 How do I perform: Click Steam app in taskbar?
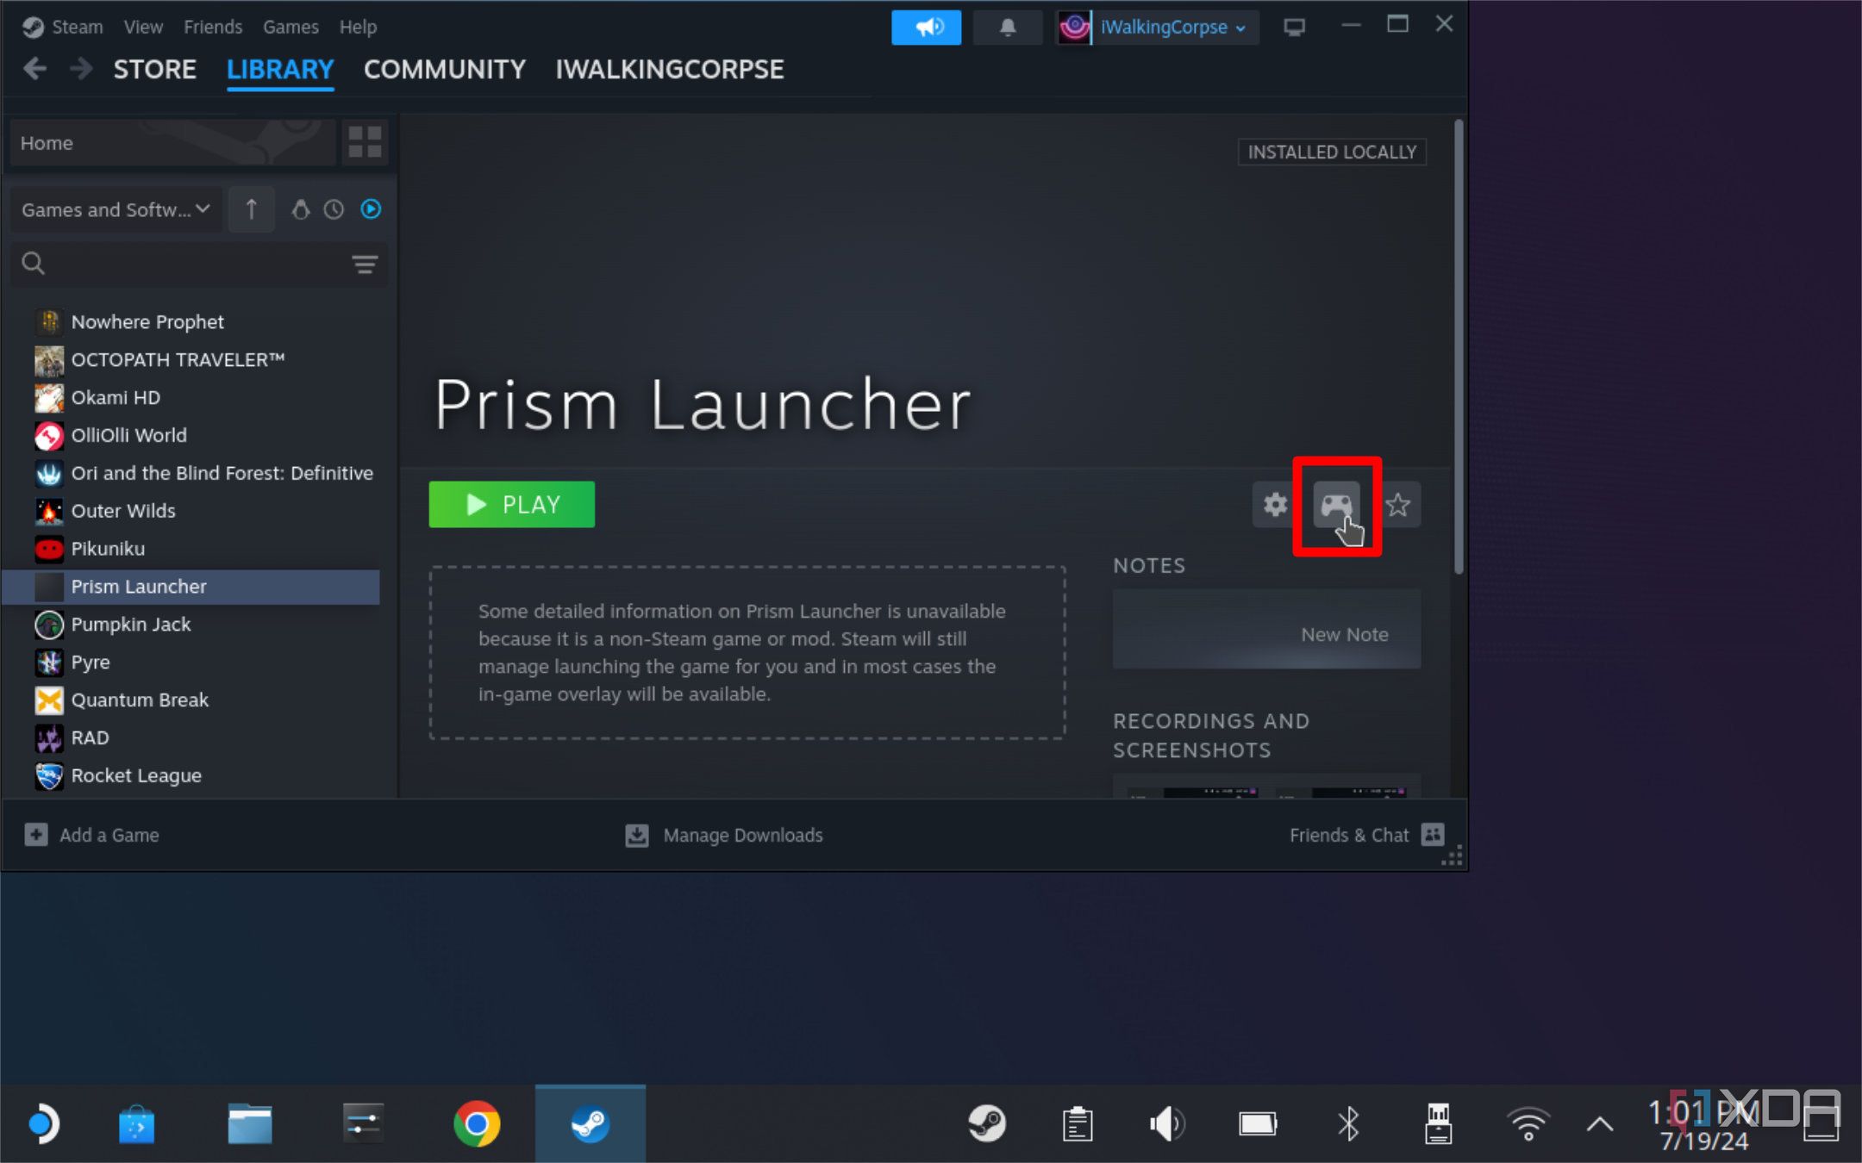click(x=590, y=1123)
